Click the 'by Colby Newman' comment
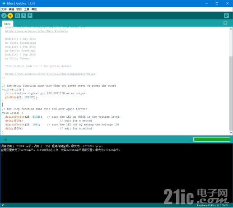 pos(17,59)
